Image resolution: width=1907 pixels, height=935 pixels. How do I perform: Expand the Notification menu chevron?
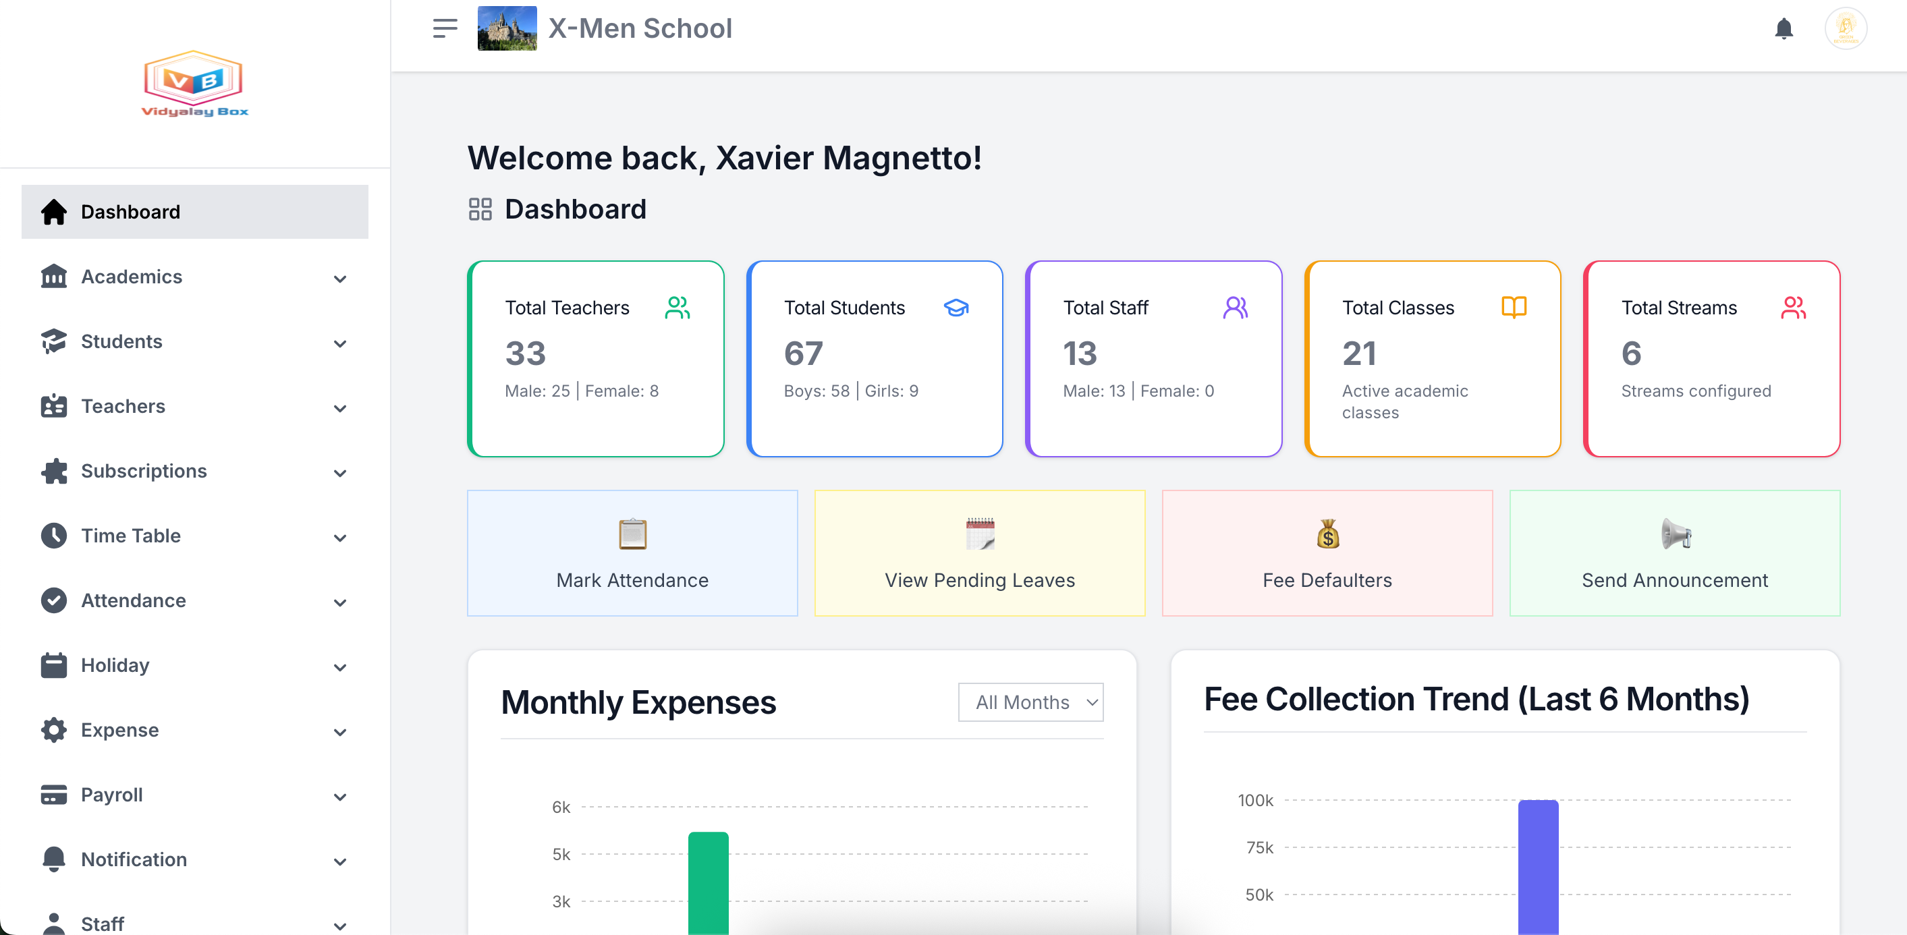point(340,861)
